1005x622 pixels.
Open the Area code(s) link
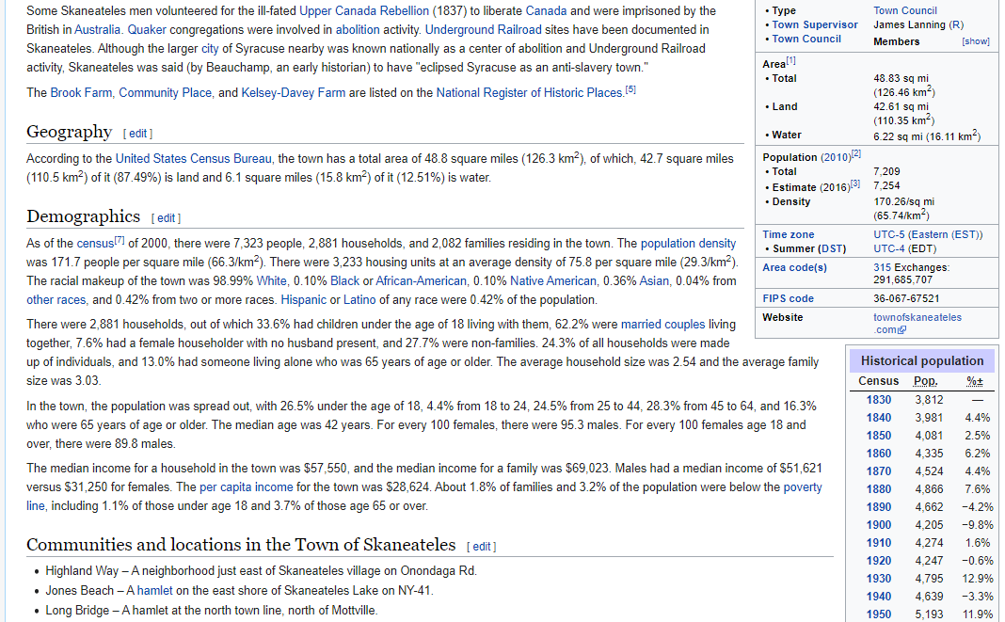click(x=795, y=267)
